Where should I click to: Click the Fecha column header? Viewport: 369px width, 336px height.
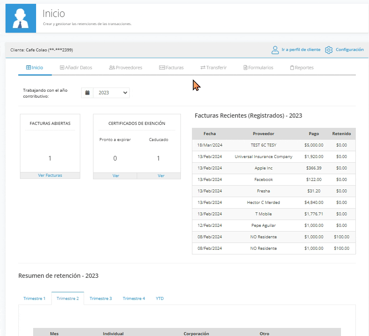[x=210, y=133]
